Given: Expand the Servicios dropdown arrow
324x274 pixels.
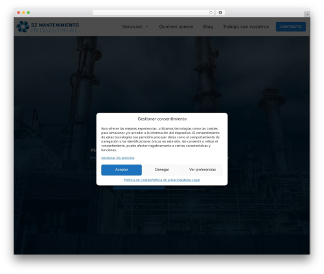Looking at the screenshot, I should 147,27.
